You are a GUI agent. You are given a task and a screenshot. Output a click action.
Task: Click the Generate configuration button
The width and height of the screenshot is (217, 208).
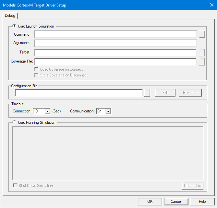click(190, 93)
